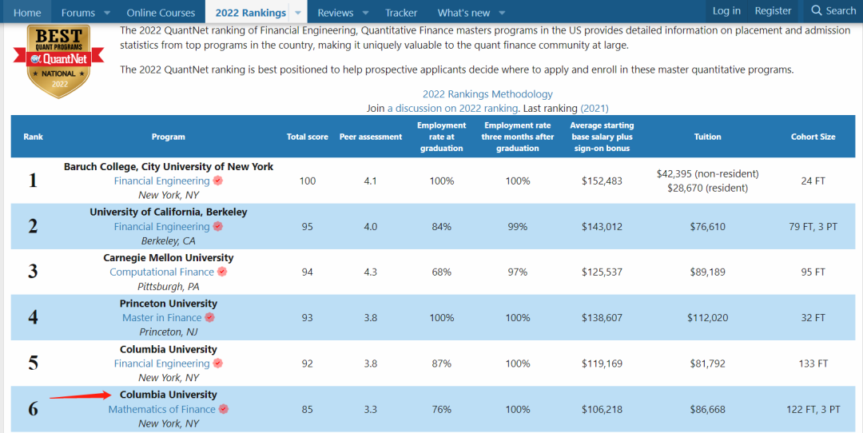Click cohort size 95 FT
Viewport: 863px width, 433px height.
point(813,272)
